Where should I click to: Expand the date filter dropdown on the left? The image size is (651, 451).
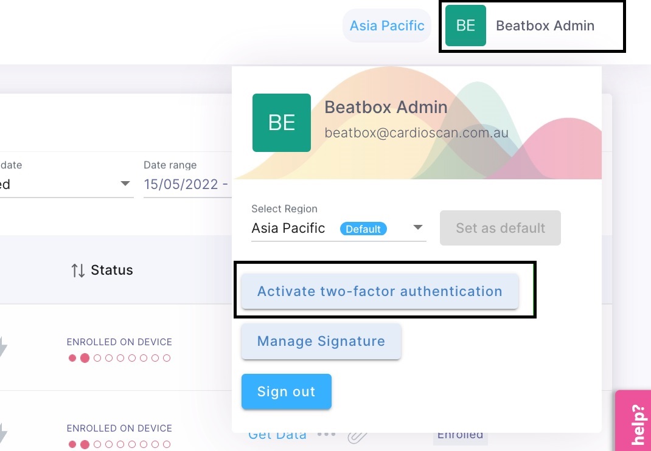(x=125, y=184)
